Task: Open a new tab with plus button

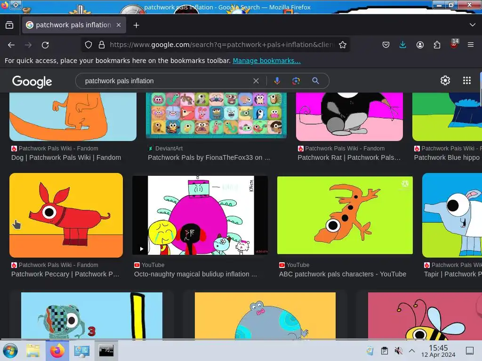Action: pos(136,25)
